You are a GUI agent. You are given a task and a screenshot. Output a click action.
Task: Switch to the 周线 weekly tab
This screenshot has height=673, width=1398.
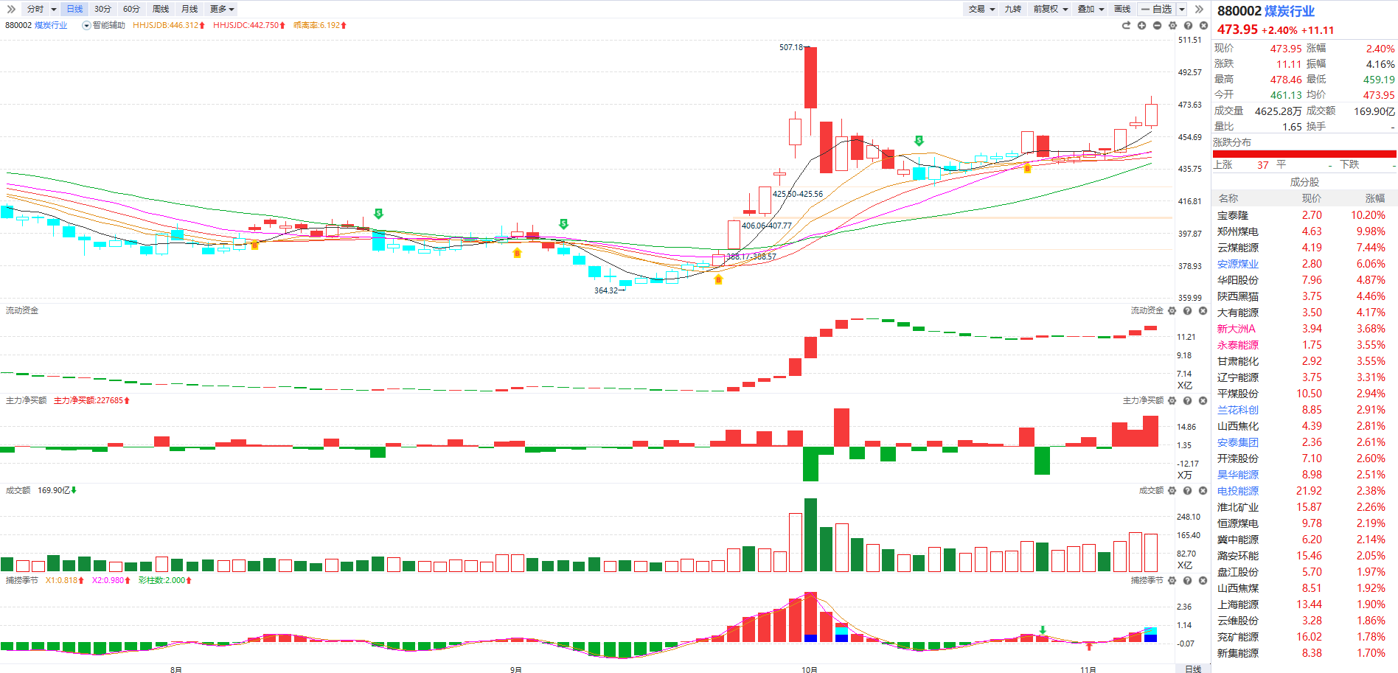point(161,9)
